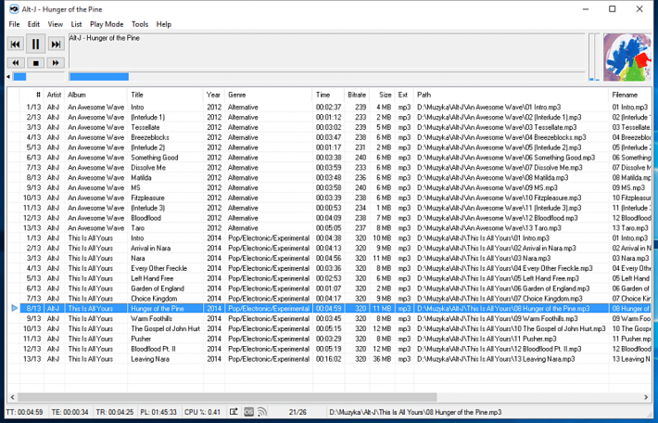Select the track titled Every Other Freckle
Screen dimensions: 658x423
coord(159,268)
